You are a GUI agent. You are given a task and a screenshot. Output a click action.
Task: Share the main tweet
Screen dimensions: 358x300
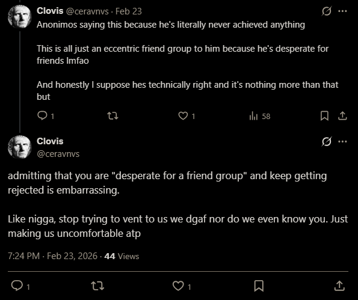(x=339, y=286)
